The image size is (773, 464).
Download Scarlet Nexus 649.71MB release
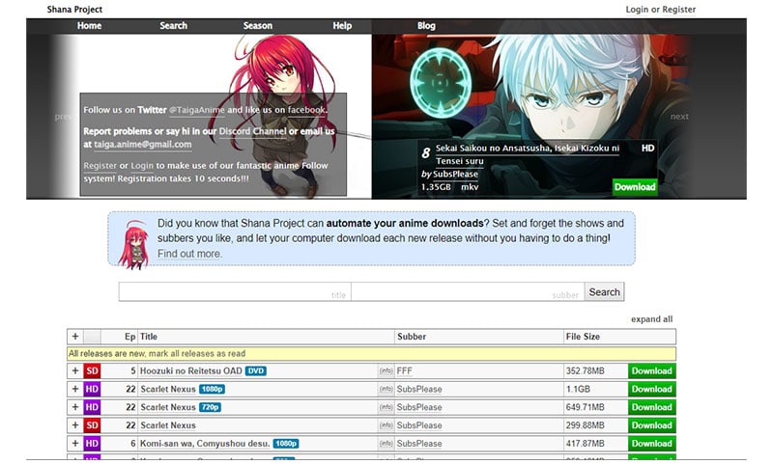click(x=651, y=407)
